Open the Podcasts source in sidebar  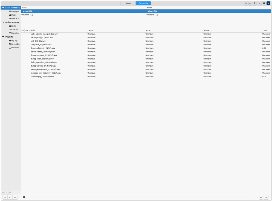coord(15,18)
